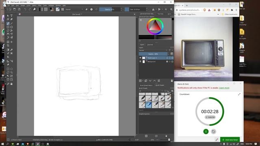Open the gradient chooser in toolbar

click(41, 9)
